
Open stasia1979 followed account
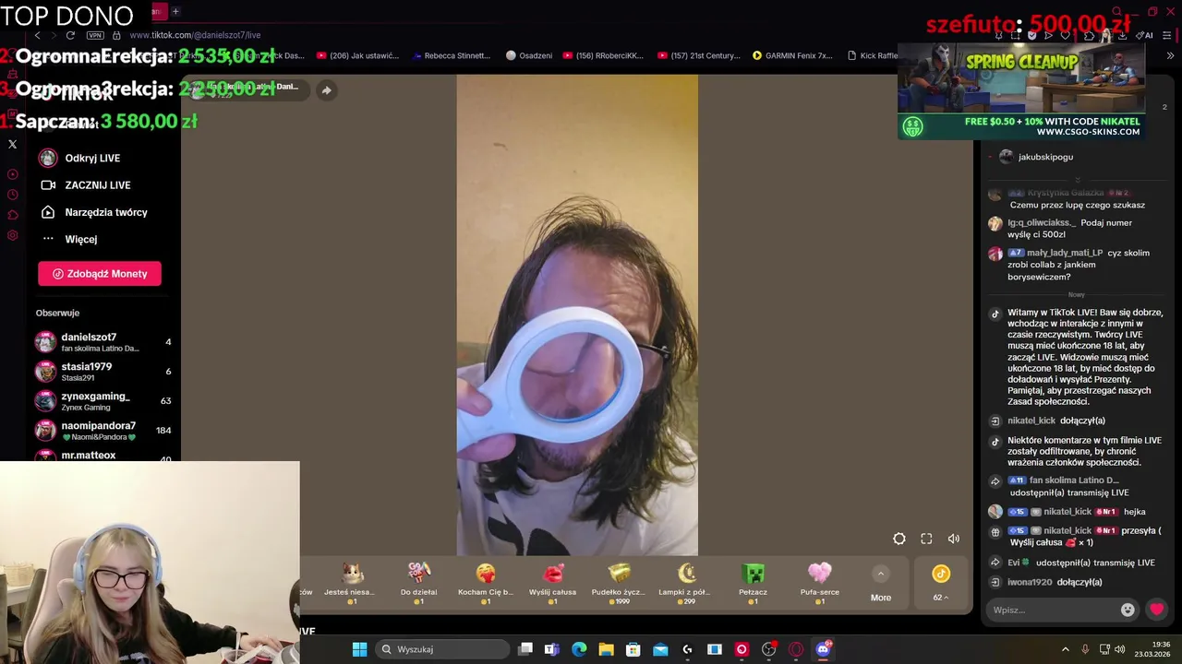103,372
